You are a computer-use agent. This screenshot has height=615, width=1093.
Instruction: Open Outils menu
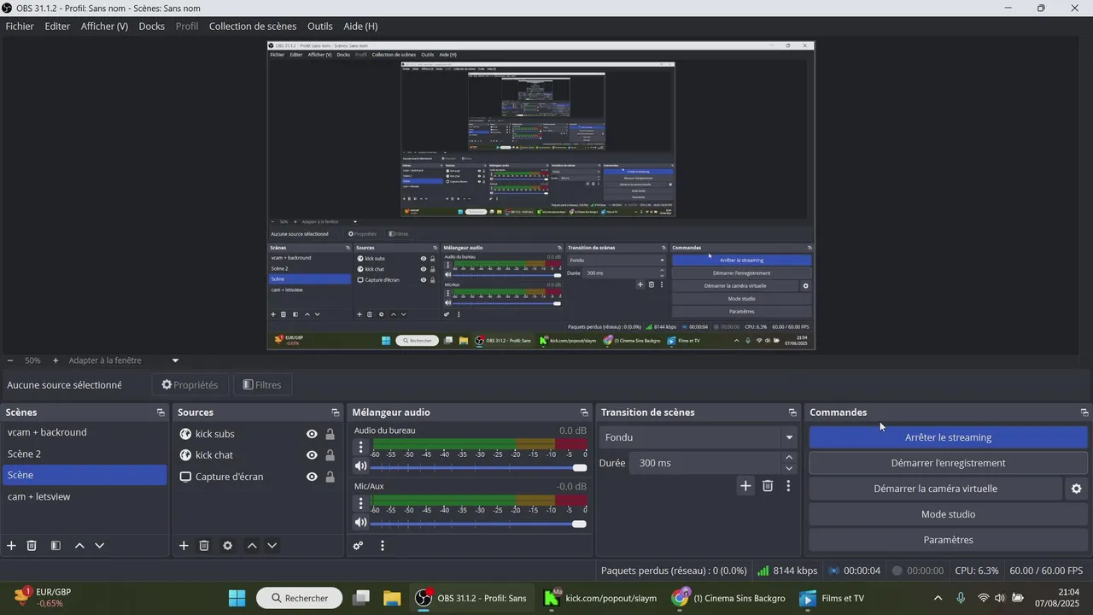point(320,26)
